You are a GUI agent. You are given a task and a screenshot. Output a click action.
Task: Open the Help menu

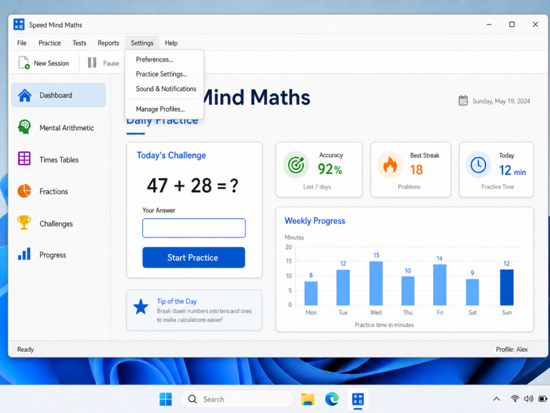pyautogui.click(x=171, y=43)
